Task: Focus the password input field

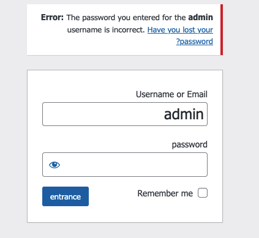Action: tap(125, 165)
